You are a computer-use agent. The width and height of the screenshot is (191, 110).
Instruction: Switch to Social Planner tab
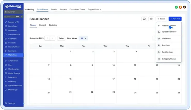43,9
